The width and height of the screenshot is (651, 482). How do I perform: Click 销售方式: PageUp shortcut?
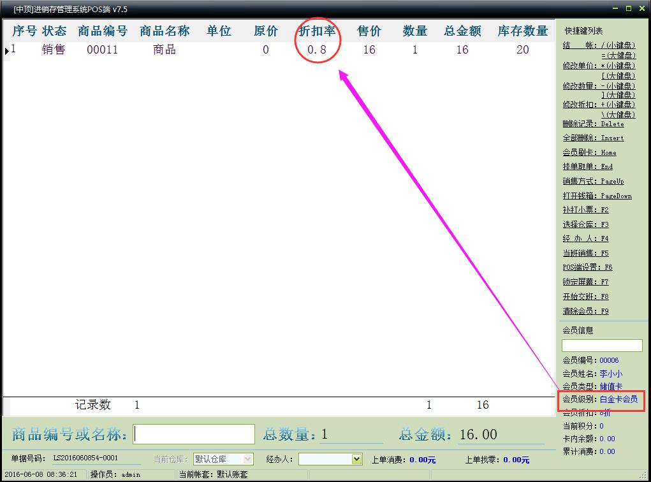pyautogui.click(x=593, y=181)
